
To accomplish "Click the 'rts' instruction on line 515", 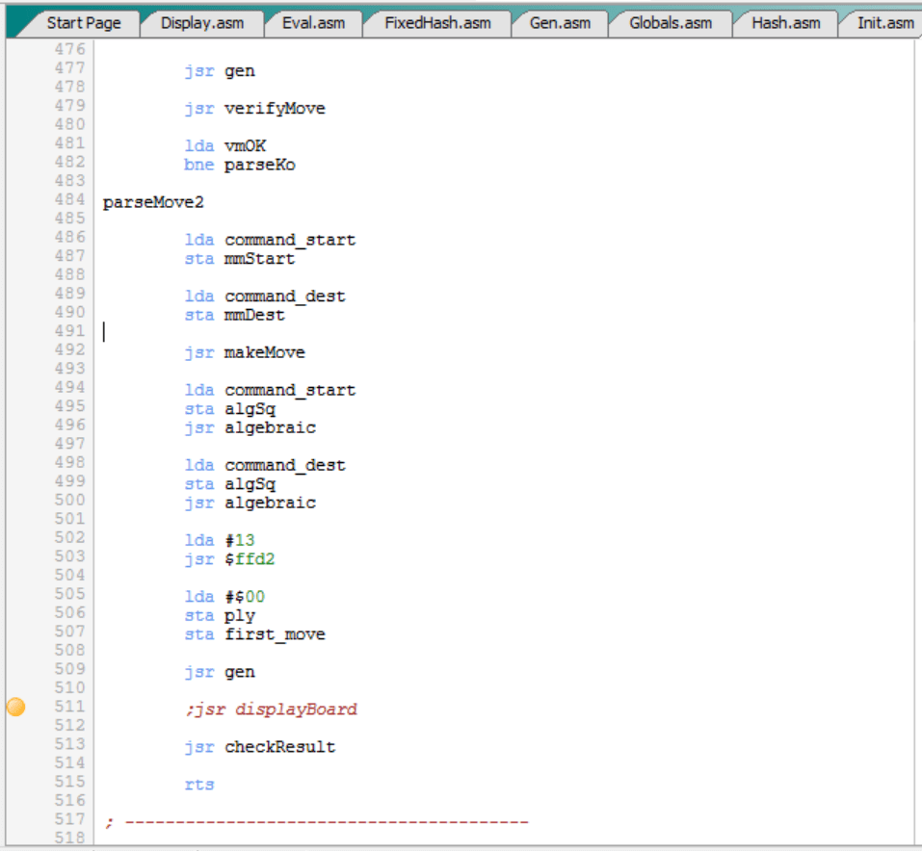I will [199, 785].
